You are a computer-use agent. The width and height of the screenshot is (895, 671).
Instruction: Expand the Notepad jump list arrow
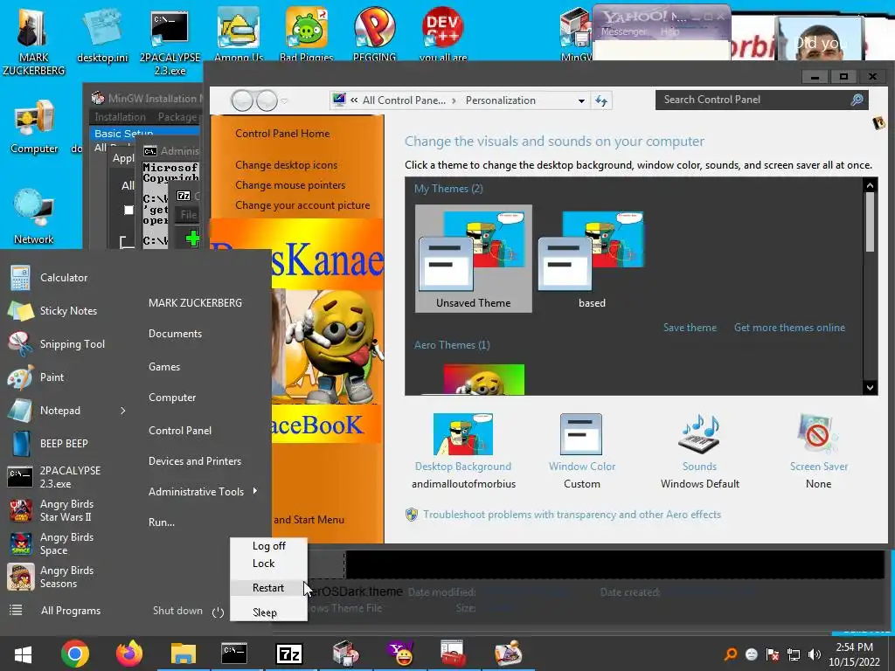click(x=122, y=411)
